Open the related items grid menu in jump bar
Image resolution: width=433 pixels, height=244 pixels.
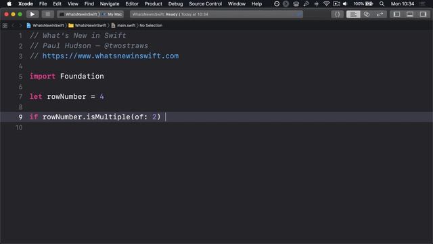pos(5,26)
